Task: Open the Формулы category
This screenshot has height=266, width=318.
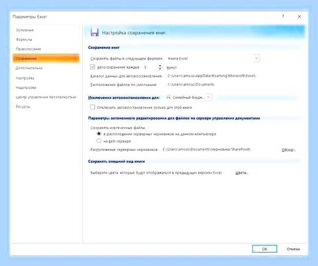Action: click(24, 39)
